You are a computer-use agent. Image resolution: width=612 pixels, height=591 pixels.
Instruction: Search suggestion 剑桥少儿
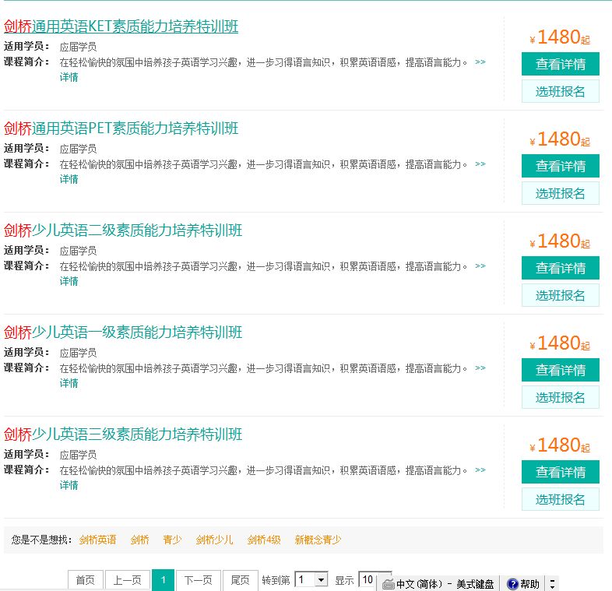click(214, 540)
